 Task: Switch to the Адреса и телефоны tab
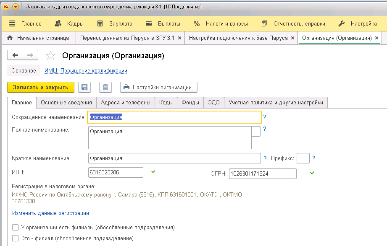click(x=126, y=103)
